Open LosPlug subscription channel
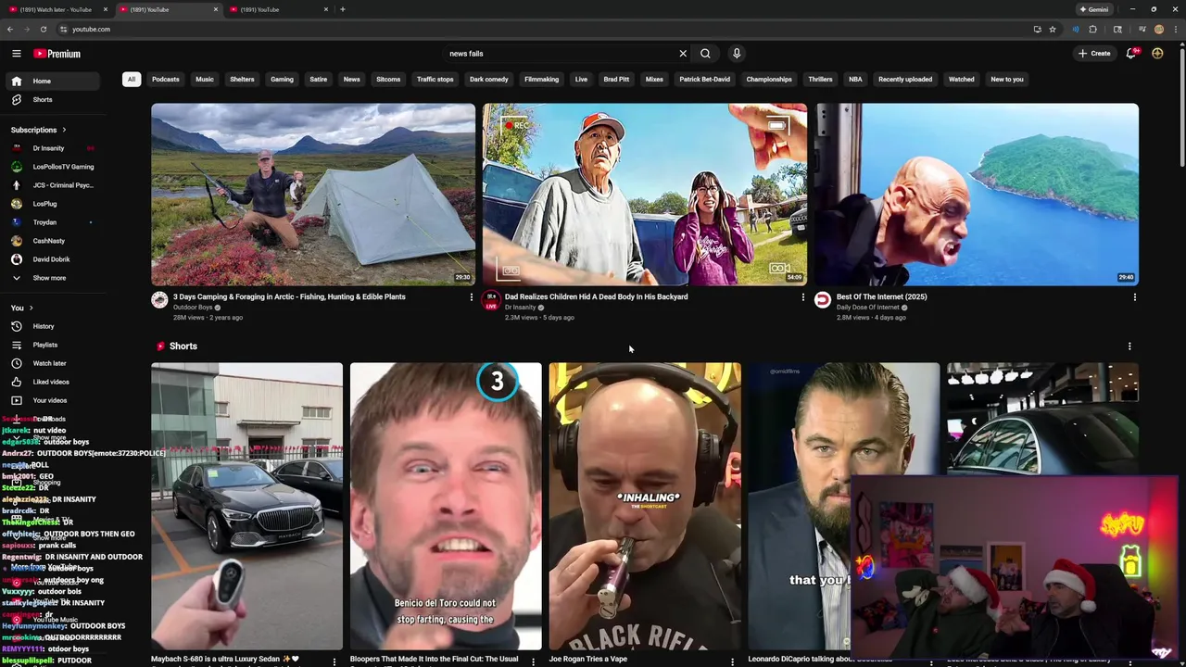The image size is (1186, 667). (54, 204)
